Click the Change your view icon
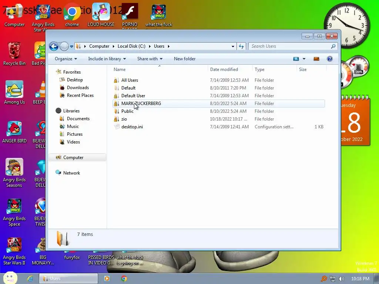The image size is (379, 284). 296,59
